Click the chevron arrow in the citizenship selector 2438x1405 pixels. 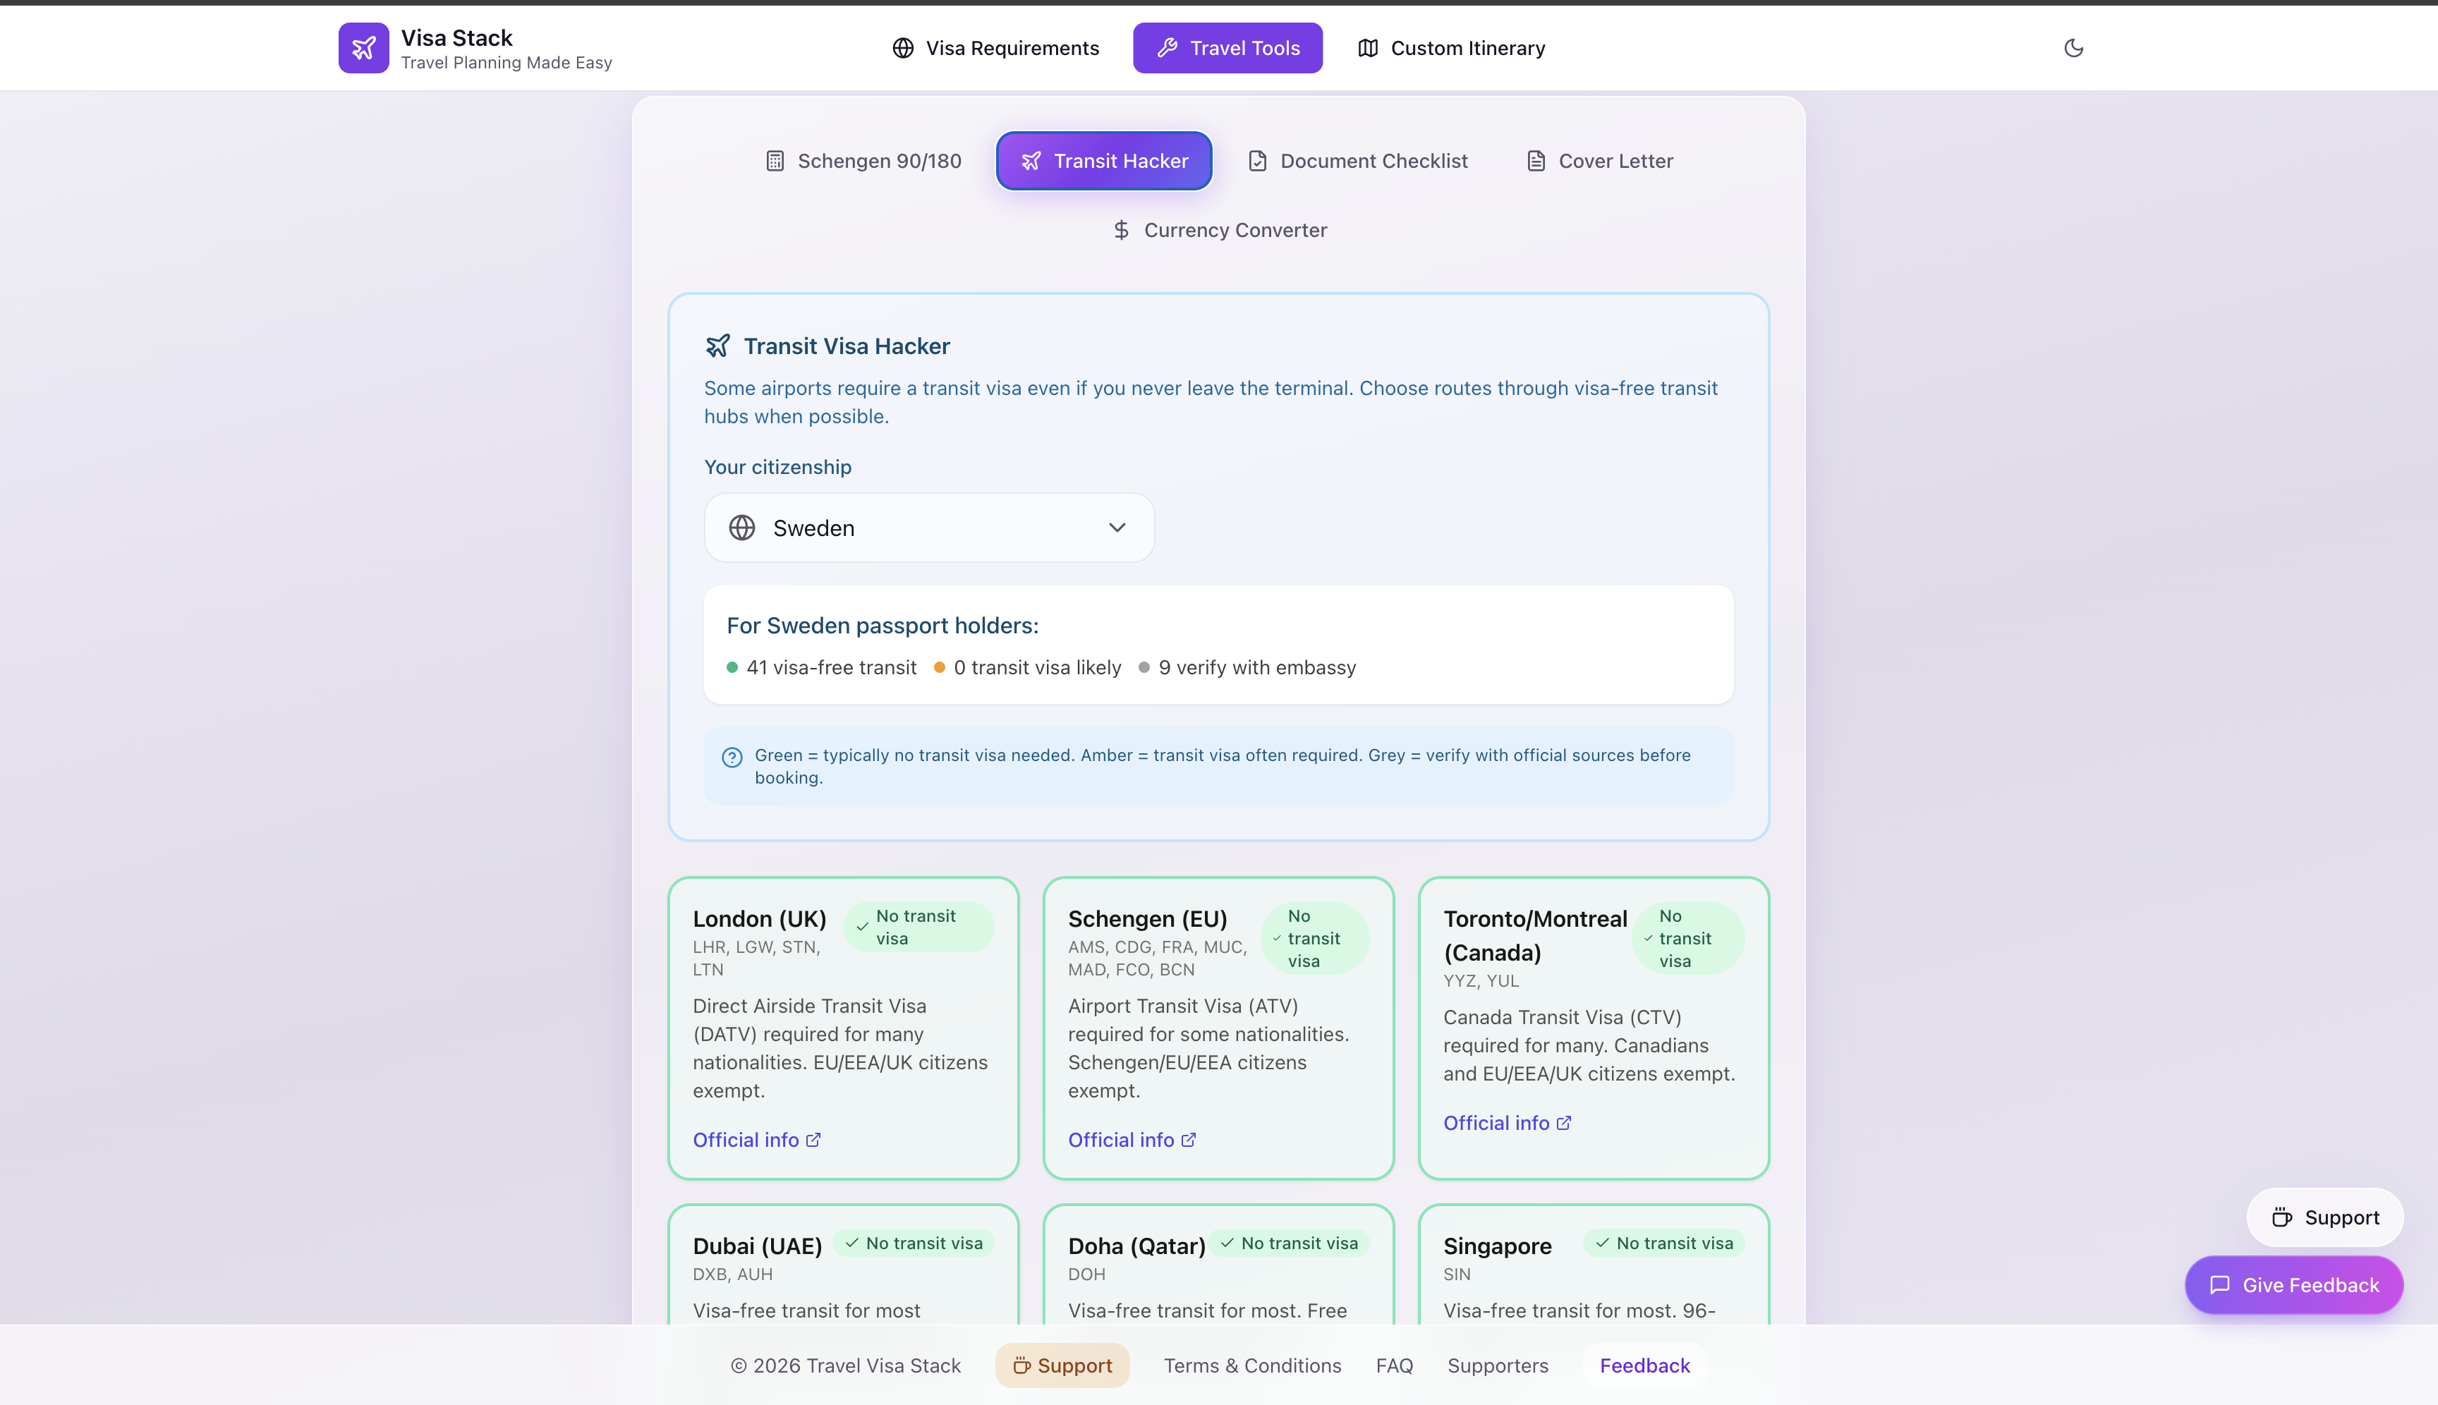tap(1117, 528)
